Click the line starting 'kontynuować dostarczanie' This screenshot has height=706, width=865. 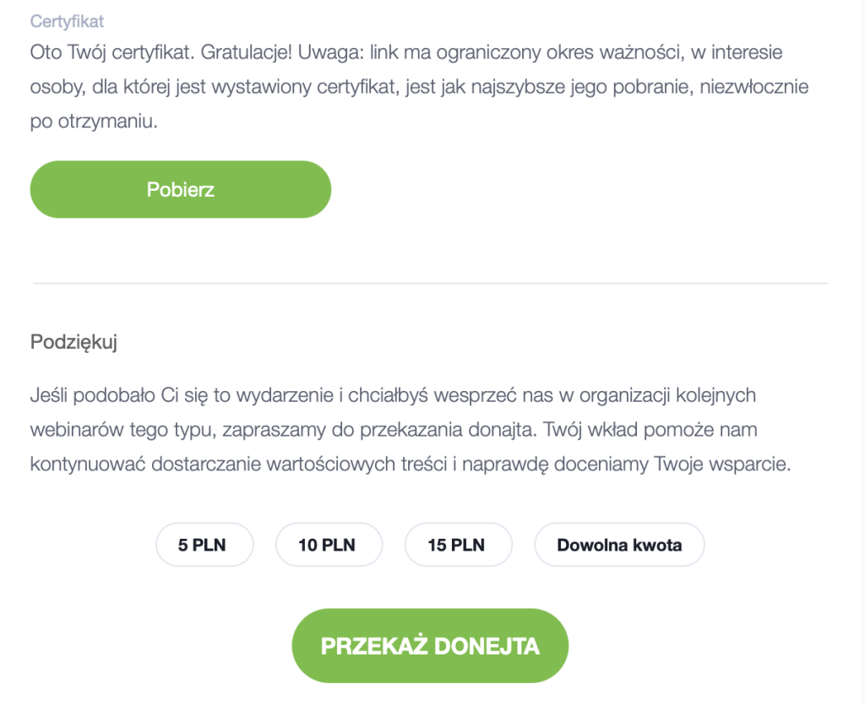[411, 464]
